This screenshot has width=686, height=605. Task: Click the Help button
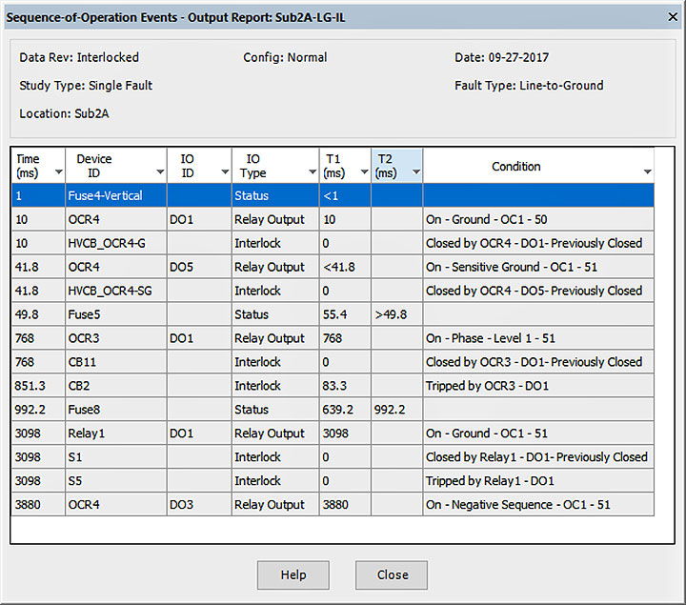point(293,575)
